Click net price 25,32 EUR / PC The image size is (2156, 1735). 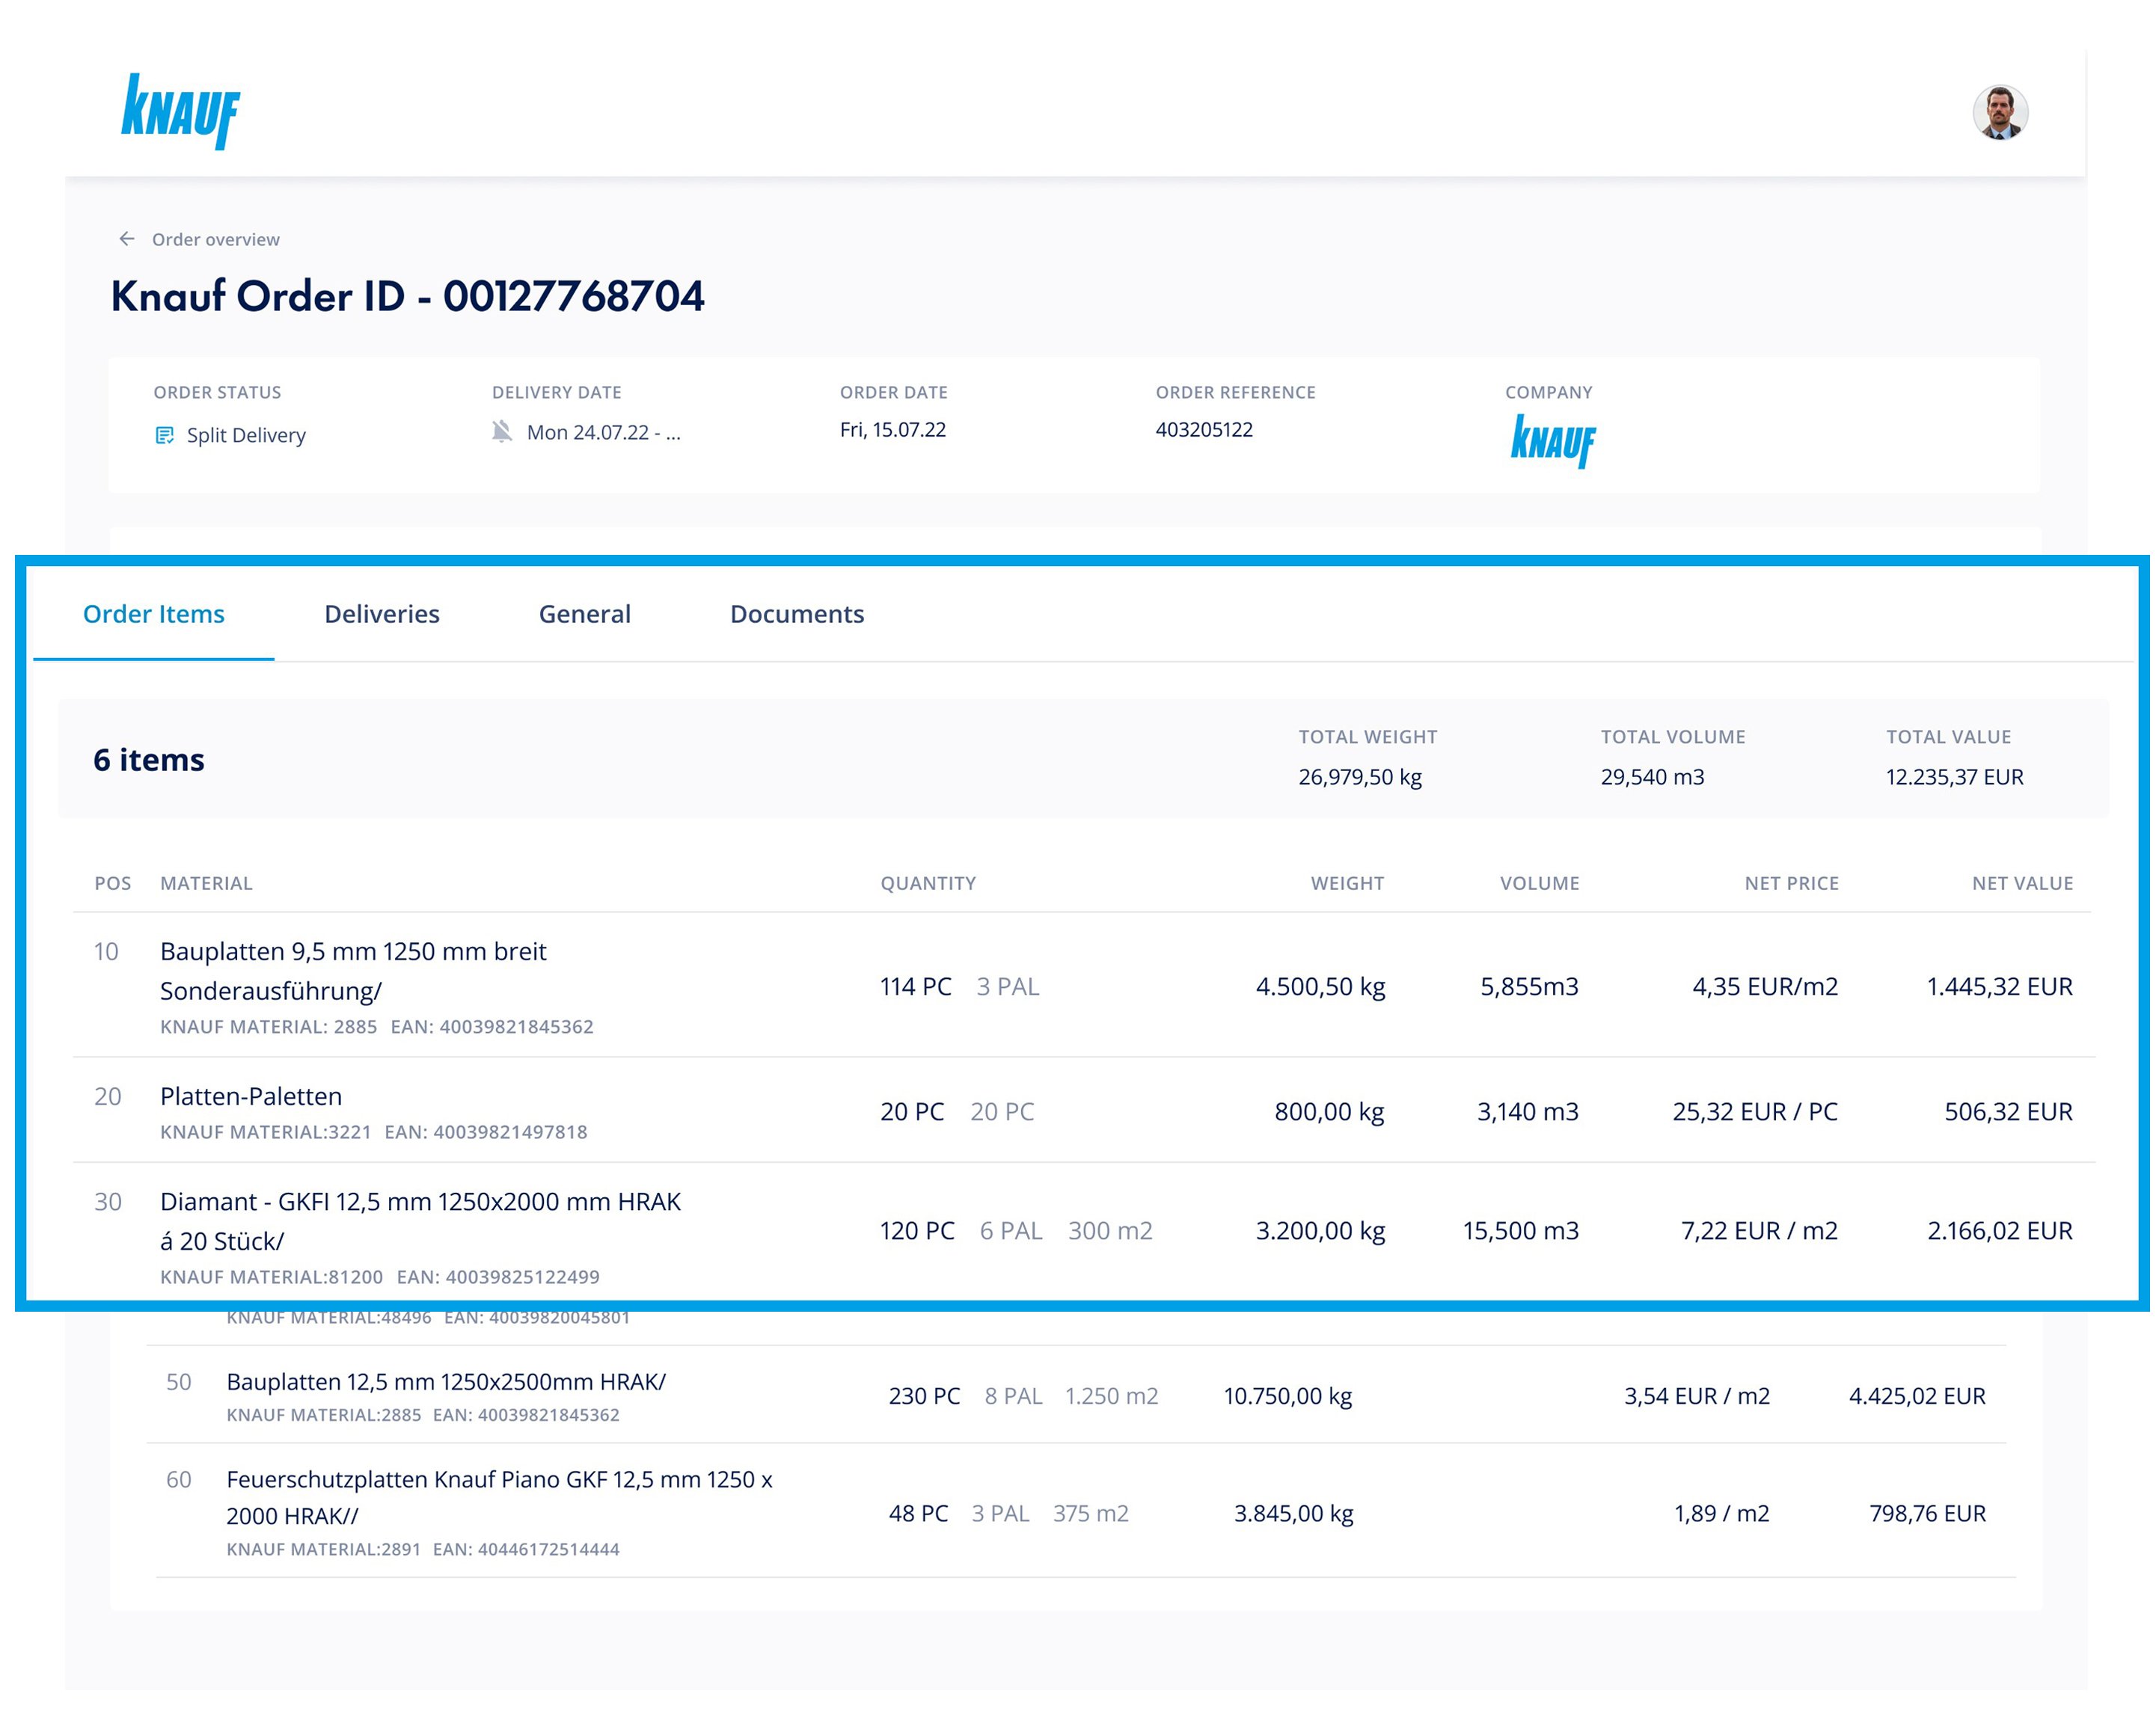pyautogui.click(x=1755, y=1111)
